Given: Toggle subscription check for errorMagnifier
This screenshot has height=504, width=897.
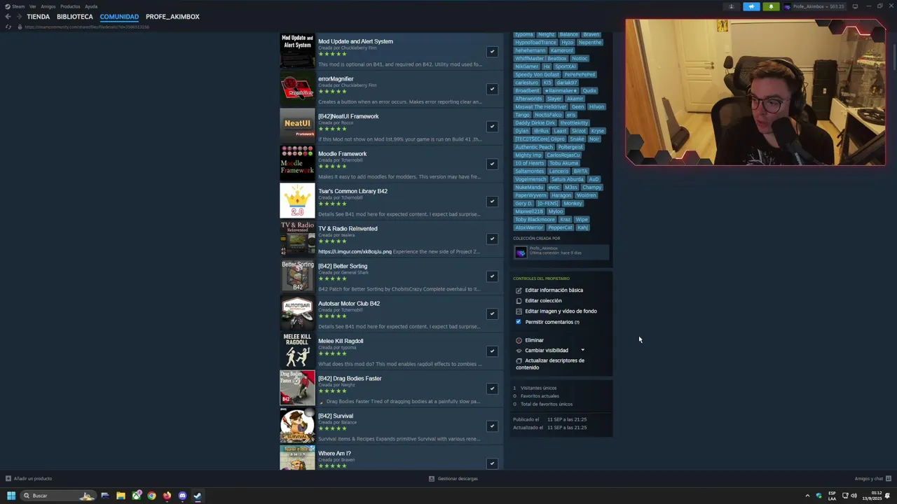Looking at the screenshot, I should pyautogui.click(x=492, y=89).
